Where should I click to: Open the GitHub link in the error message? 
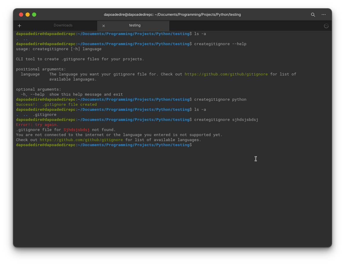point(81,140)
